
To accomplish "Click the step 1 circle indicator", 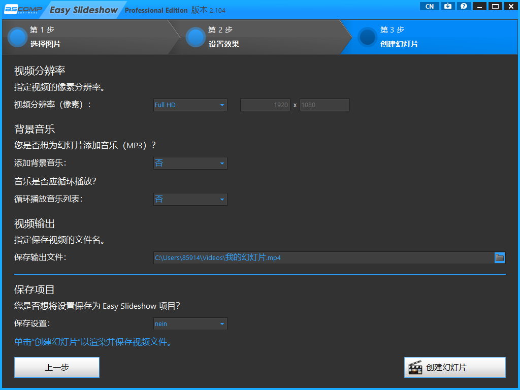I will coord(17,37).
